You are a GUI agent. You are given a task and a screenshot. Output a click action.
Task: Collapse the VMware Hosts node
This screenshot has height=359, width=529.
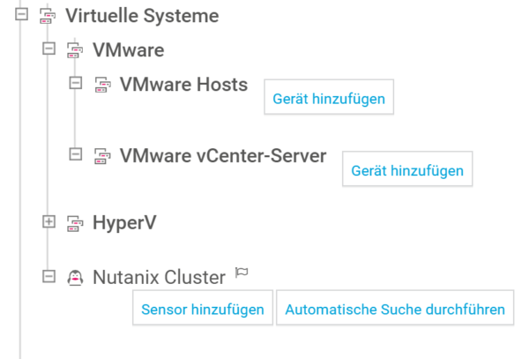pos(76,83)
